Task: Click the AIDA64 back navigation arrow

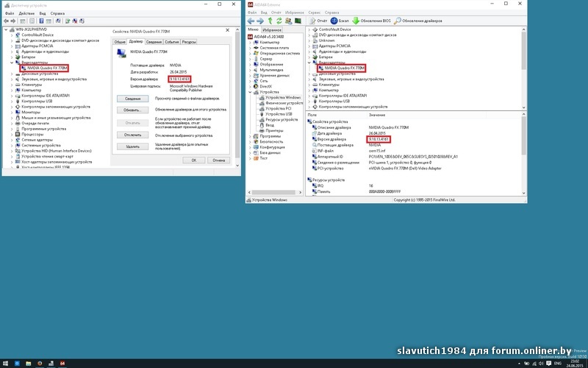Action: pyautogui.click(x=251, y=21)
